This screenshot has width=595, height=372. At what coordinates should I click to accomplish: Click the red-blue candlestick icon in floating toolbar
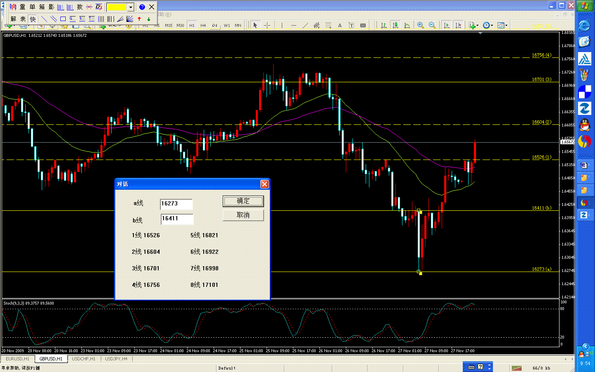(x=13, y=7)
